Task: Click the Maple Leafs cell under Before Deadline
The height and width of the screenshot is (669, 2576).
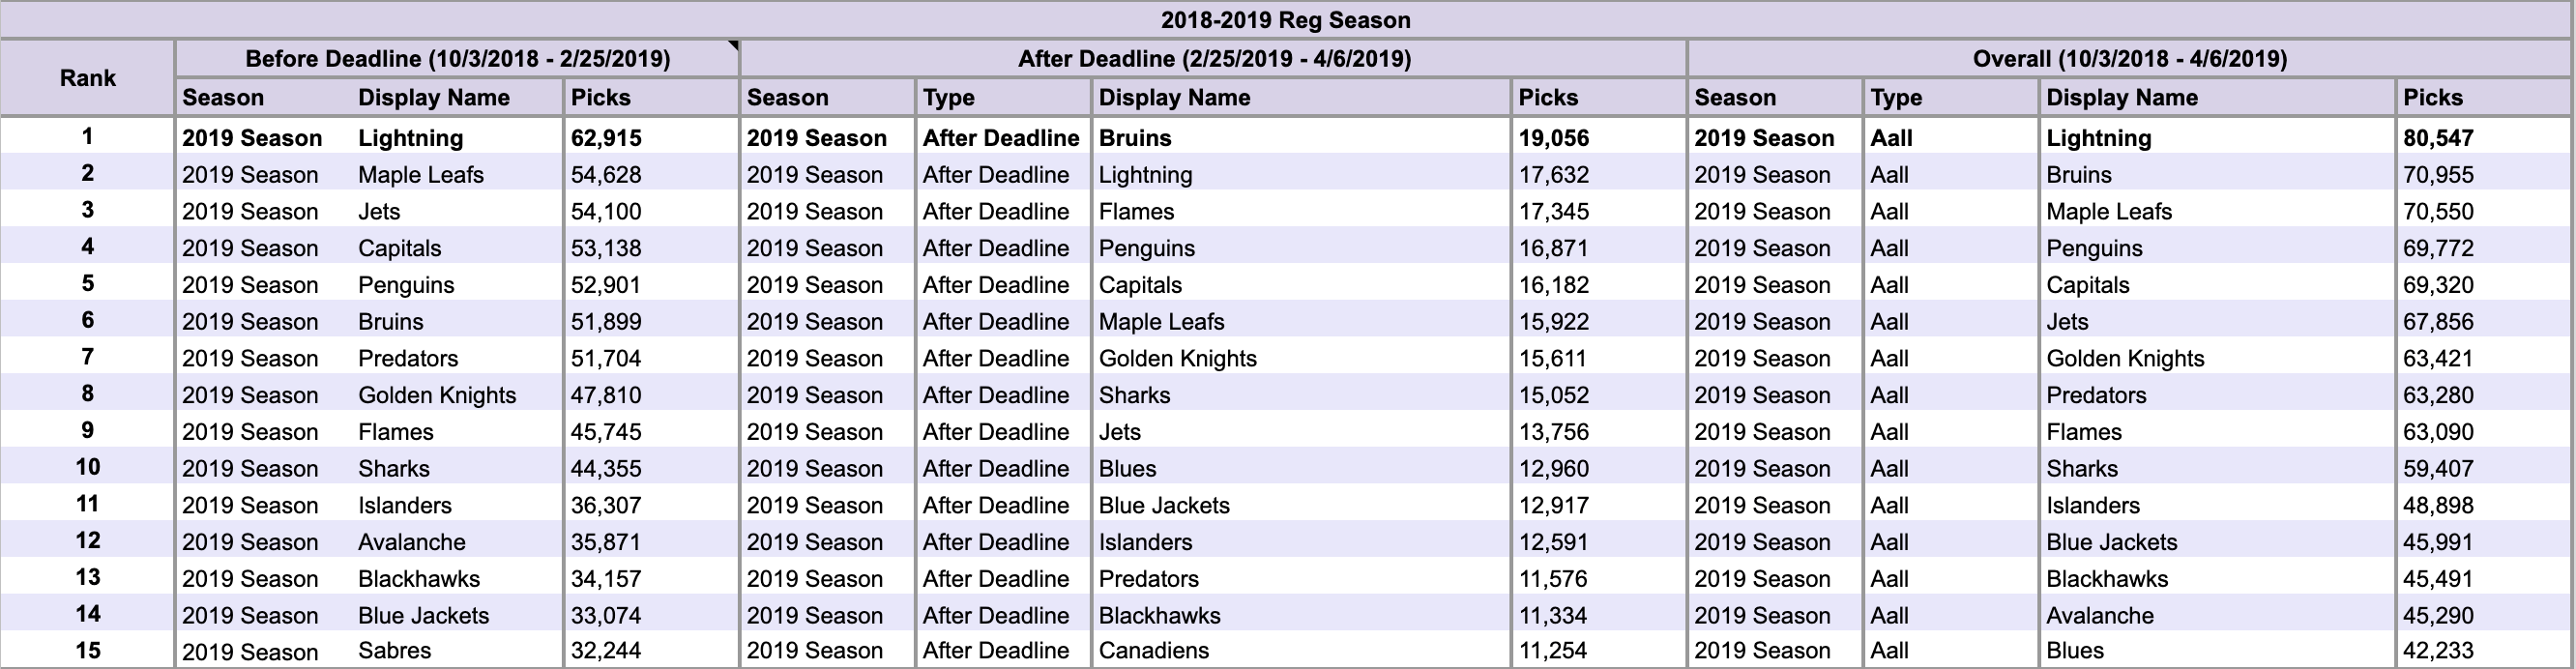Action: click(458, 175)
